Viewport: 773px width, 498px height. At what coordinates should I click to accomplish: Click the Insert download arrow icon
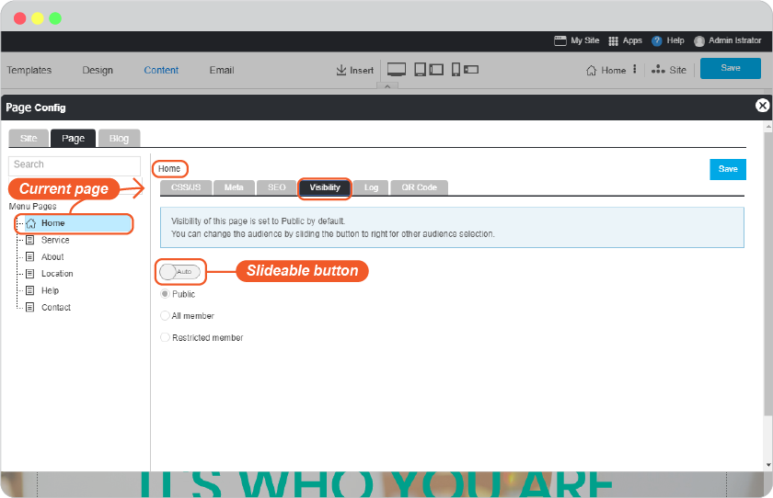[x=341, y=70]
